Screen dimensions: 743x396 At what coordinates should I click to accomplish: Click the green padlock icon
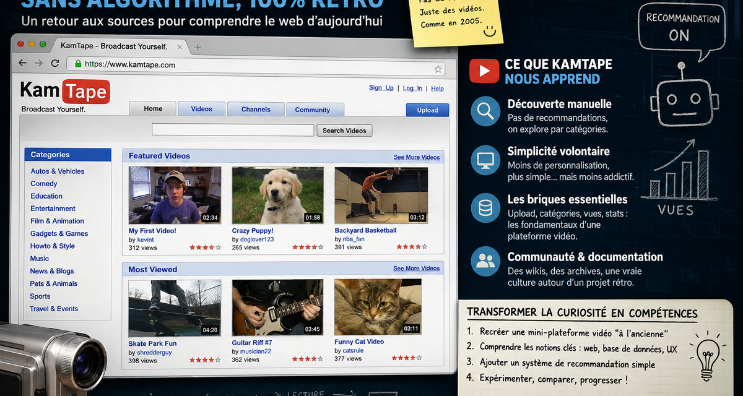click(x=78, y=64)
